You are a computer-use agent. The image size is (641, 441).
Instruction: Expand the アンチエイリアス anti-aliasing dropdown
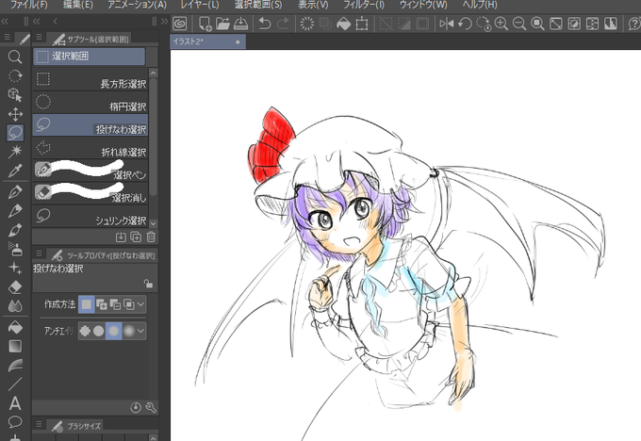140,331
